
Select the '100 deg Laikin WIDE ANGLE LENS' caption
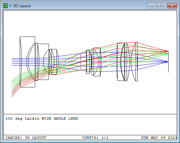(x=42, y=118)
